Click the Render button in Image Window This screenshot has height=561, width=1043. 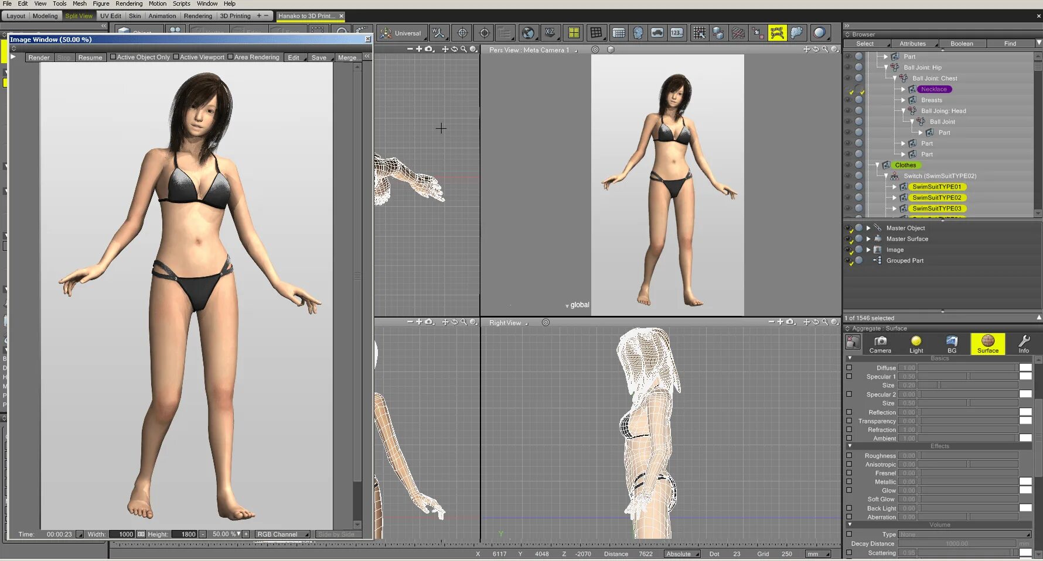point(39,57)
